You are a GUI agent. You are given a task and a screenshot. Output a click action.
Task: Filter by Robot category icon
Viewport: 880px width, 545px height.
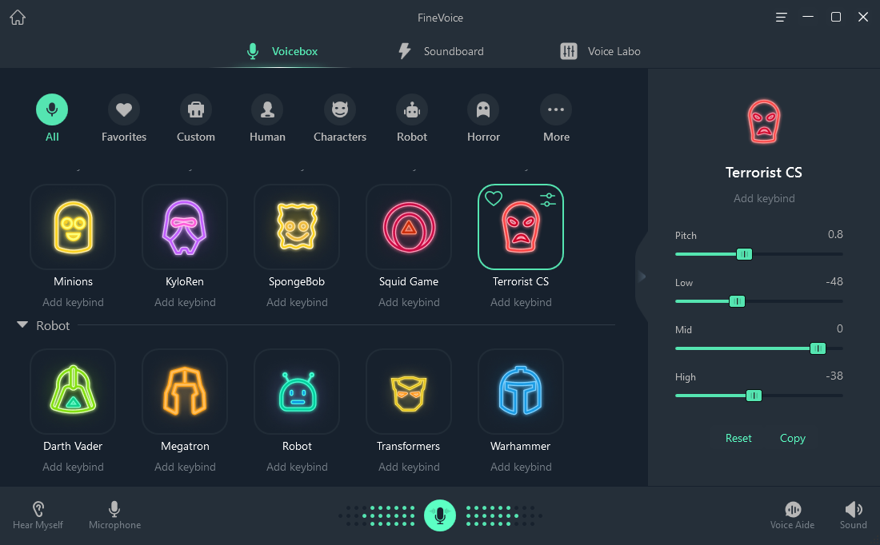(412, 118)
